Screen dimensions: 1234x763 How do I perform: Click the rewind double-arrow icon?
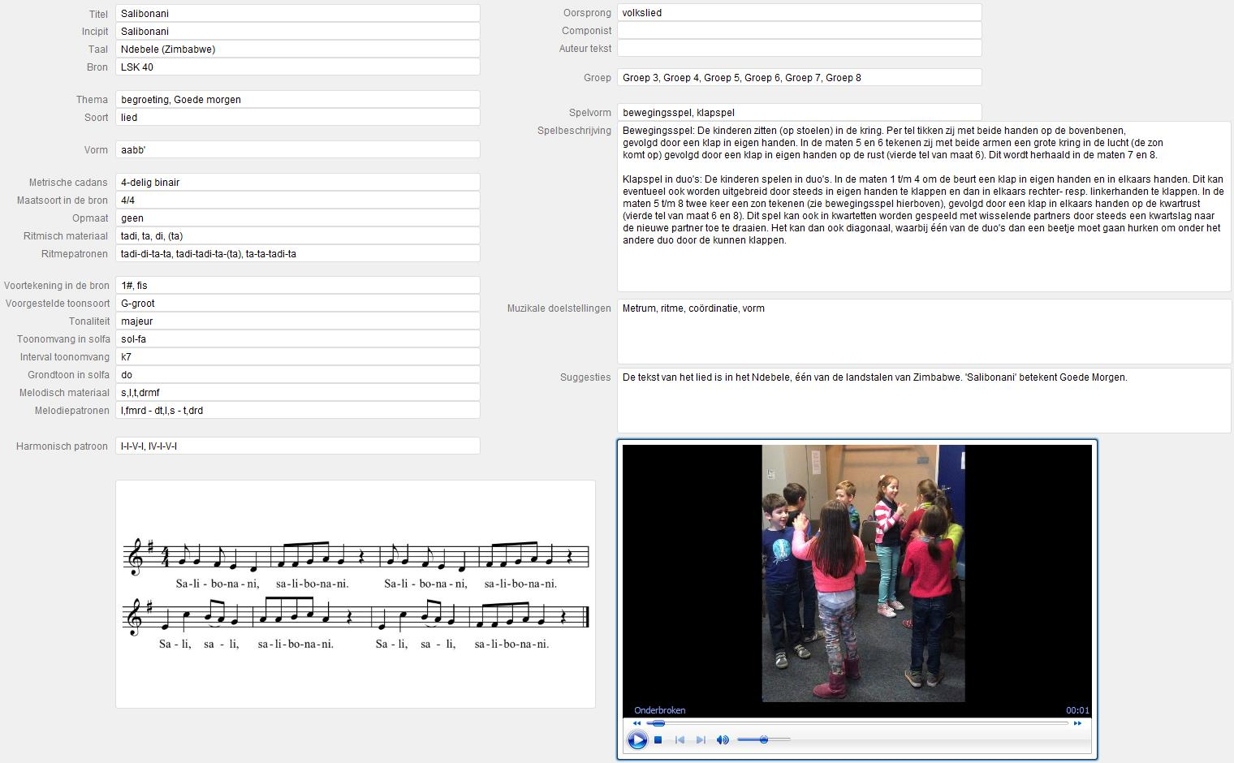click(636, 723)
